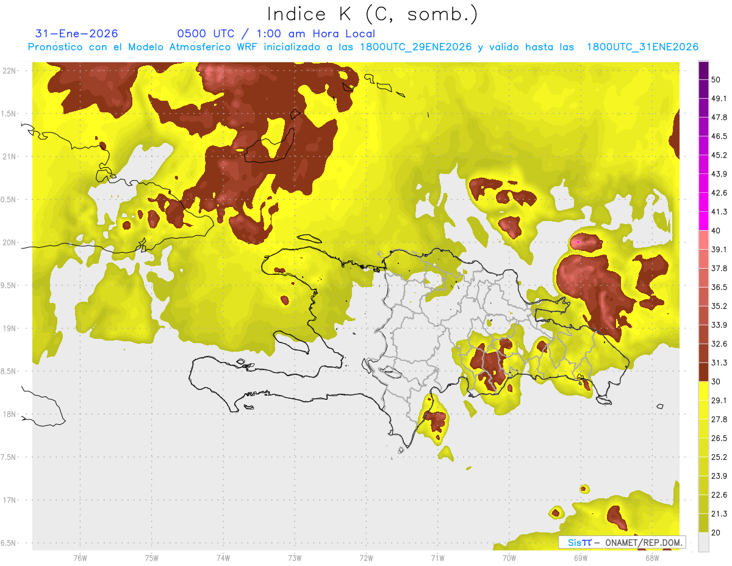The height and width of the screenshot is (566, 732).
Task: Click the '19N' latitude label
Action: pyautogui.click(x=10, y=328)
